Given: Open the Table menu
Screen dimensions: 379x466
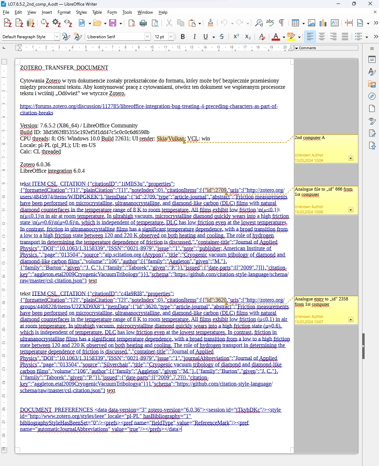Looking at the screenshot, I should pos(97,12).
